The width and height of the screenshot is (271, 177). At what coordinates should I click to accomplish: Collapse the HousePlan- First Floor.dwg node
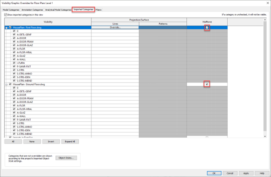[x=6, y=27]
